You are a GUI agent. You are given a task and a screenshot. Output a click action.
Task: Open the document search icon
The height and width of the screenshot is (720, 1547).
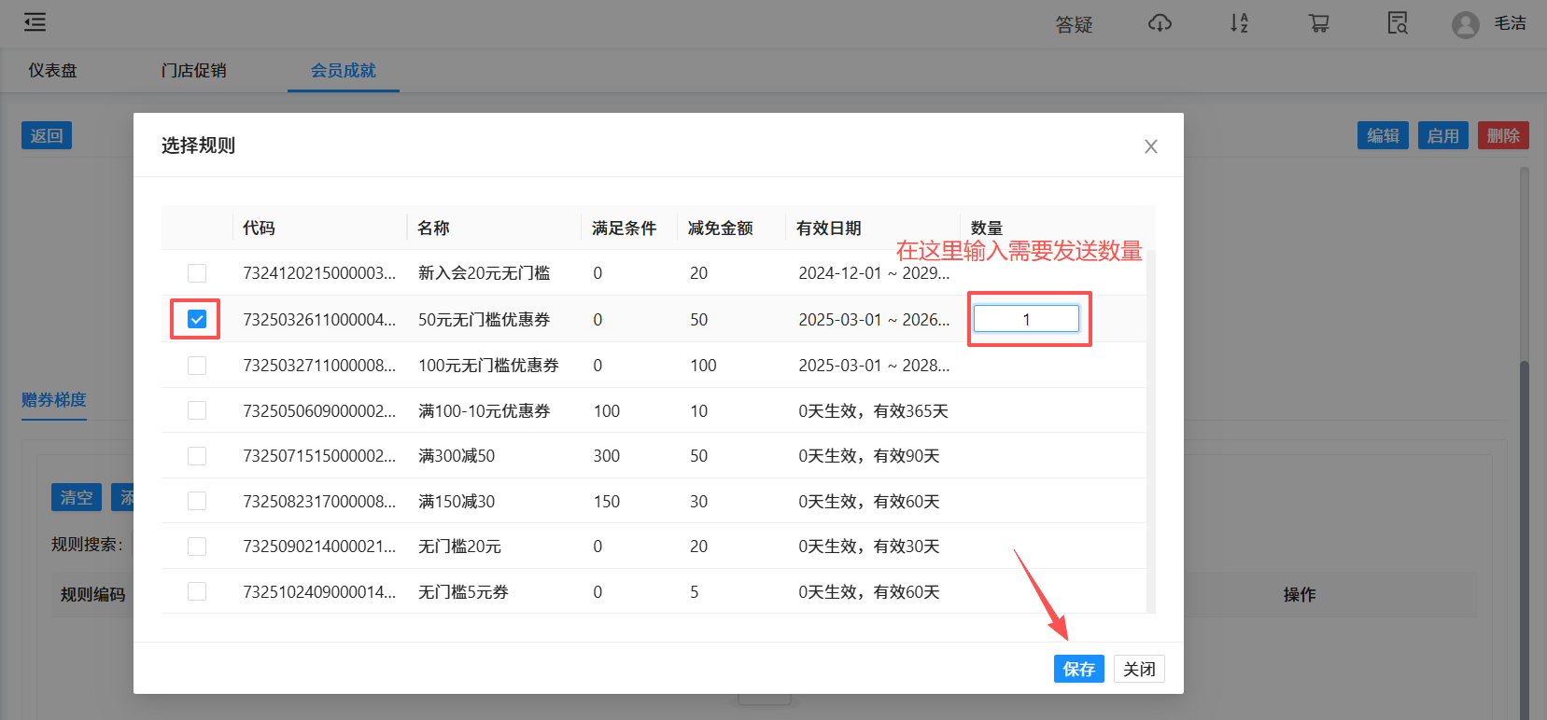click(1398, 23)
